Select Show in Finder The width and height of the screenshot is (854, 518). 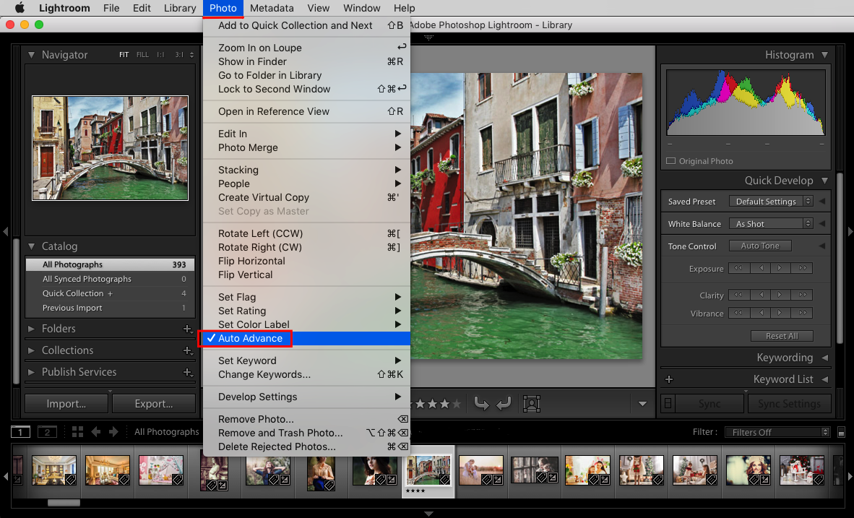pyautogui.click(x=306, y=61)
